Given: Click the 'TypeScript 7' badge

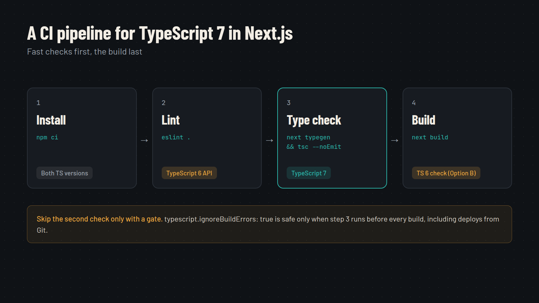Looking at the screenshot, I should tap(309, 173).
